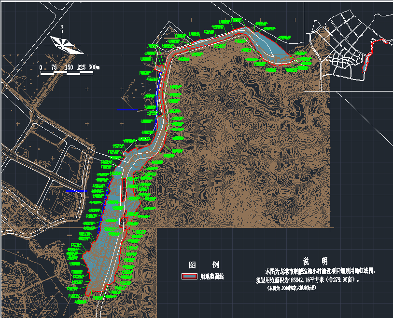Click the "说 明" notes heading
Screen dimensions: 393x318
click(x=315, y=262)
